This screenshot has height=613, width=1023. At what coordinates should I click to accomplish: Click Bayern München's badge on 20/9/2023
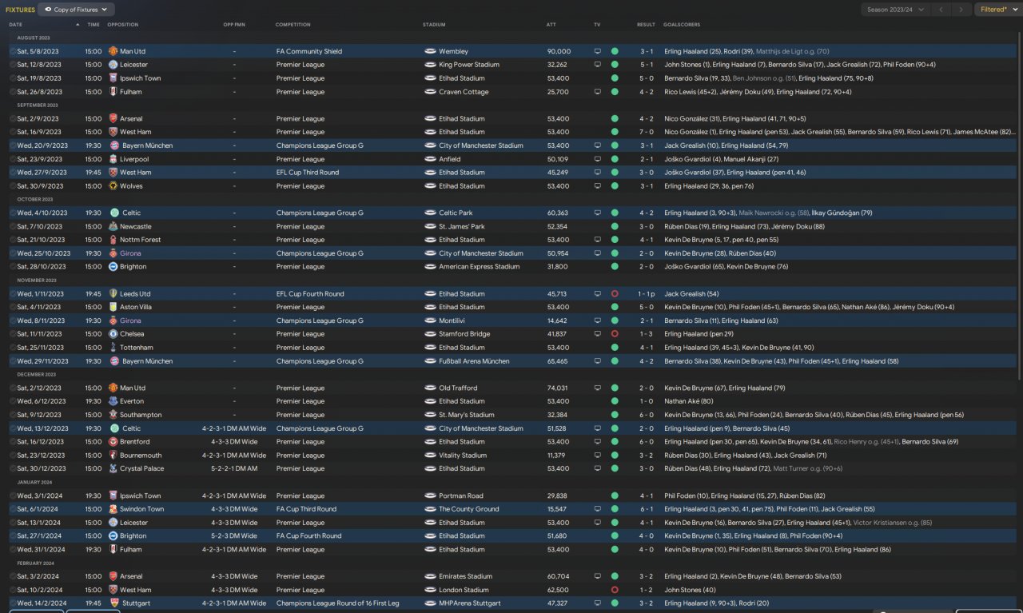[x=113, y=145]
